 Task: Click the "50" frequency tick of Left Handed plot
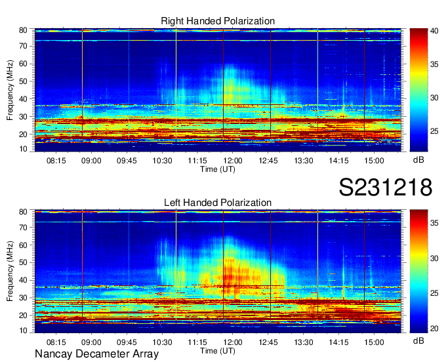coord(24,262)
